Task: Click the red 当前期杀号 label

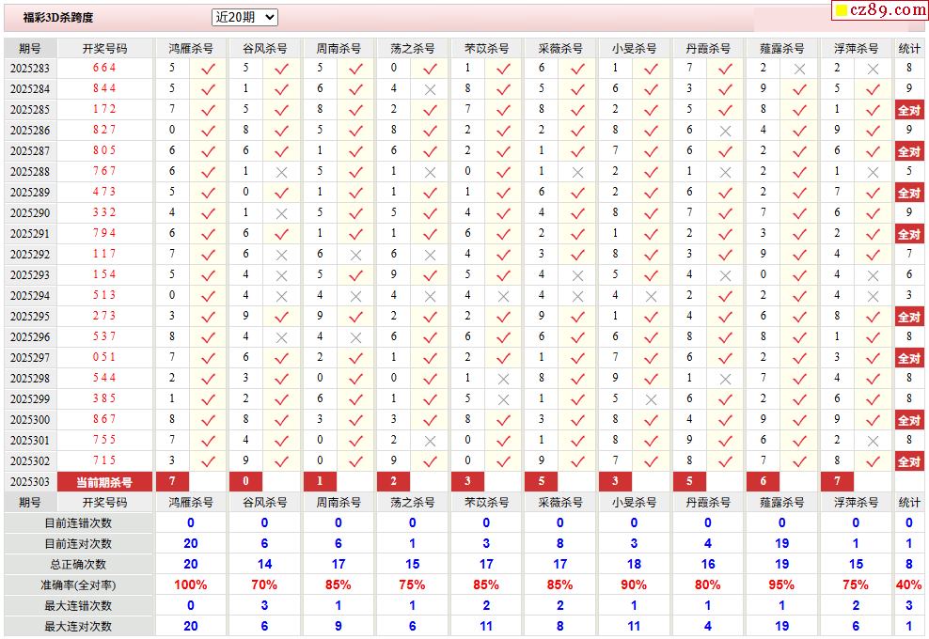Action: (103, 482)
